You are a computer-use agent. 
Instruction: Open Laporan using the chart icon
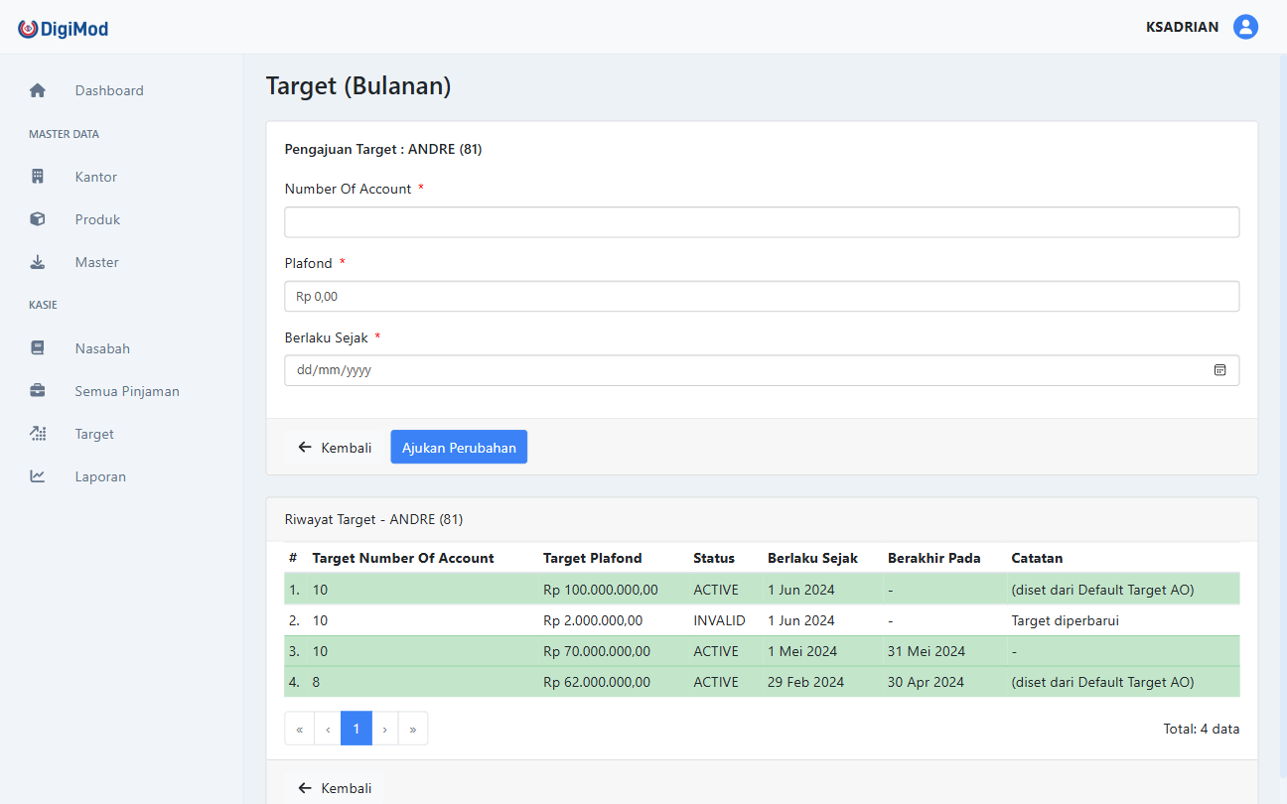tap(37, 476)
